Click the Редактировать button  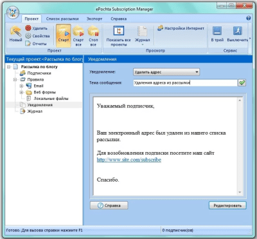(227, 206)
